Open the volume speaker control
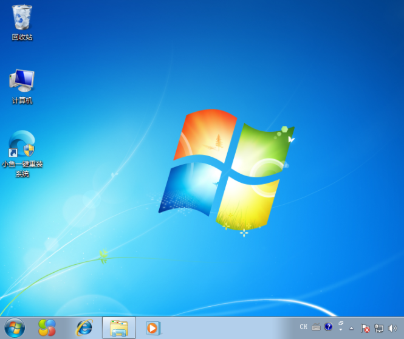 [392, 328]
